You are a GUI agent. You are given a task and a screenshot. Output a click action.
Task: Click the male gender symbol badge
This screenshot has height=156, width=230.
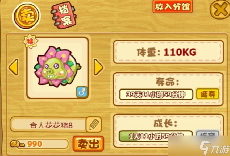82,92
